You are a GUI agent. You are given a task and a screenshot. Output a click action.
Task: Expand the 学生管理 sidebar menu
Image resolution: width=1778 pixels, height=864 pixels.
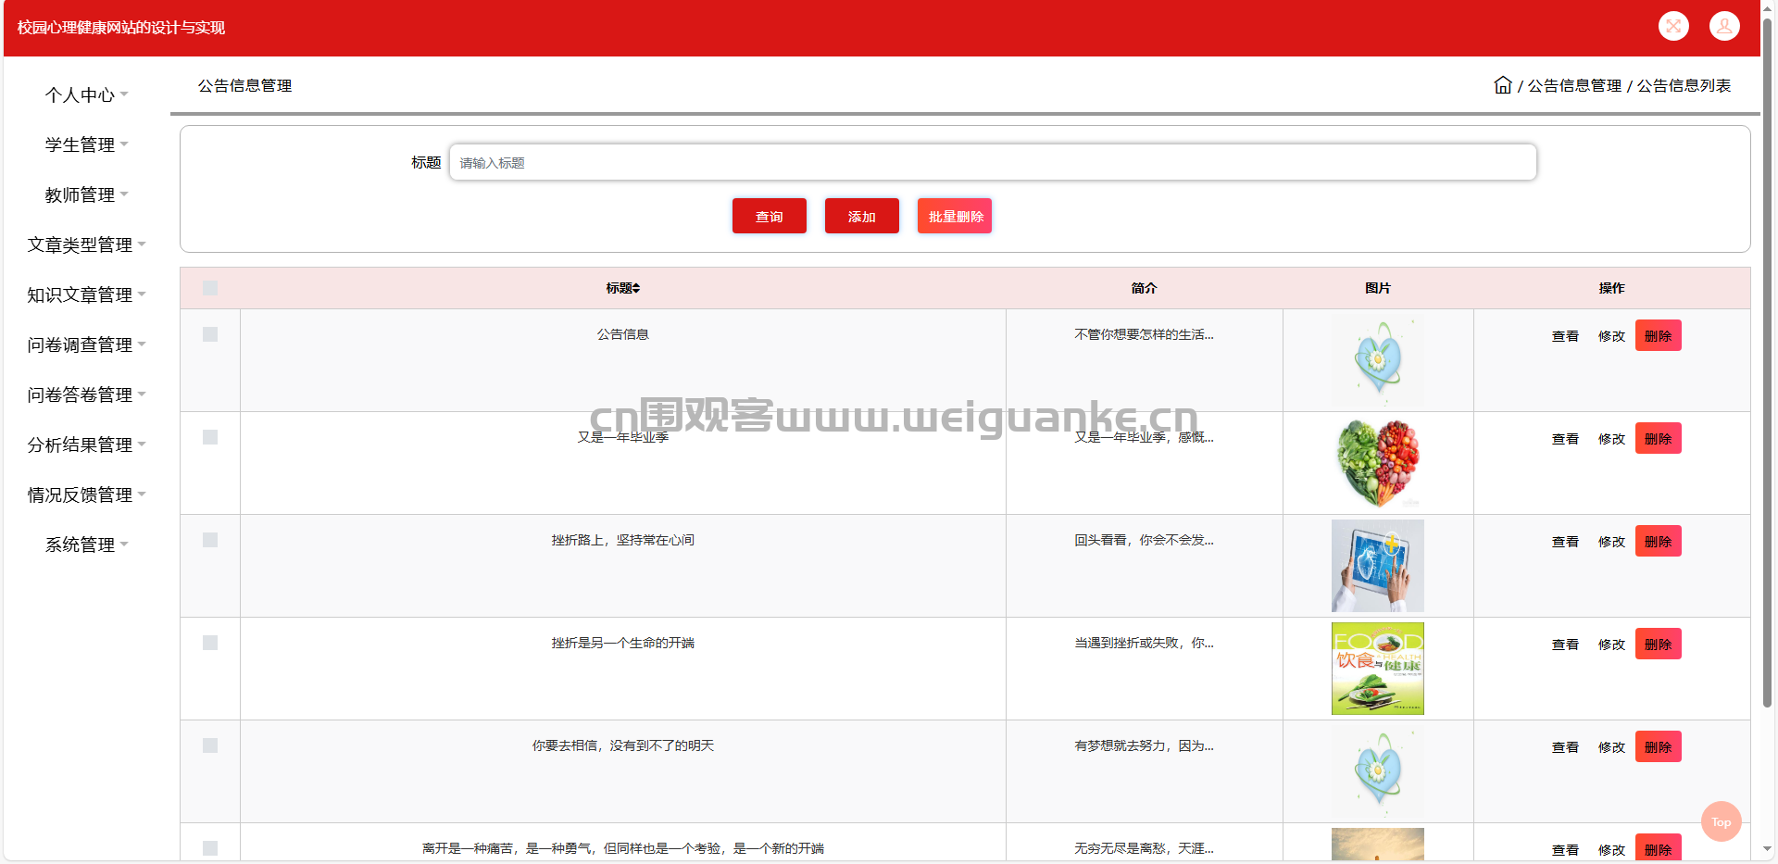pyautogui.click(x=86, y=144)
